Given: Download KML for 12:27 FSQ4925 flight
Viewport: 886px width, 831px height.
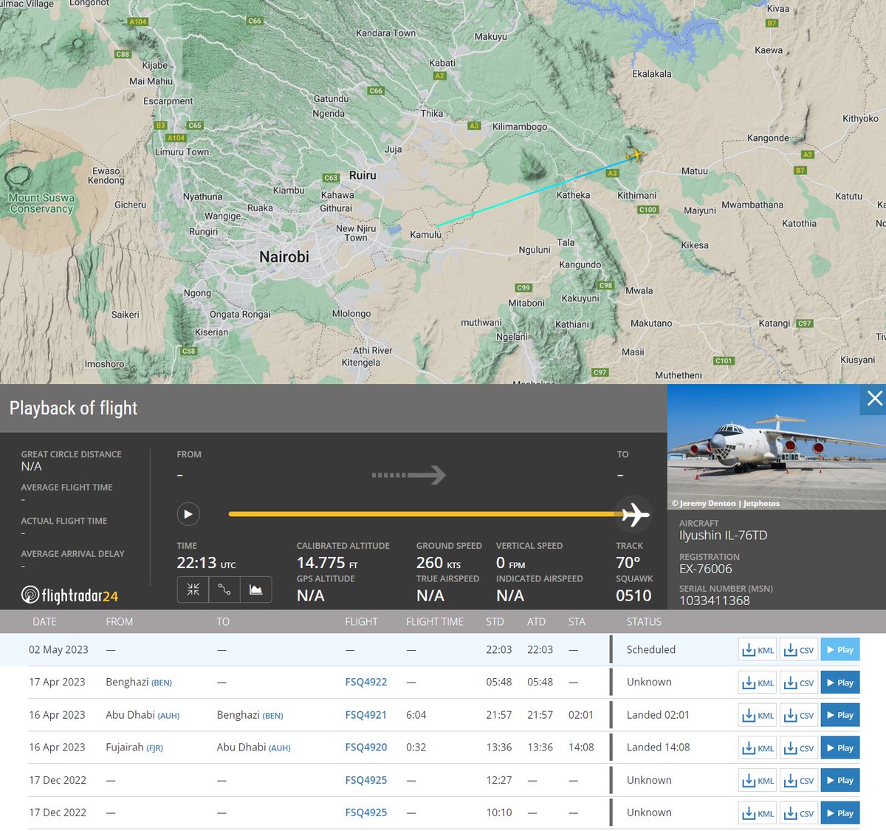Looking at the screenshot, I should tap(758, 780).
